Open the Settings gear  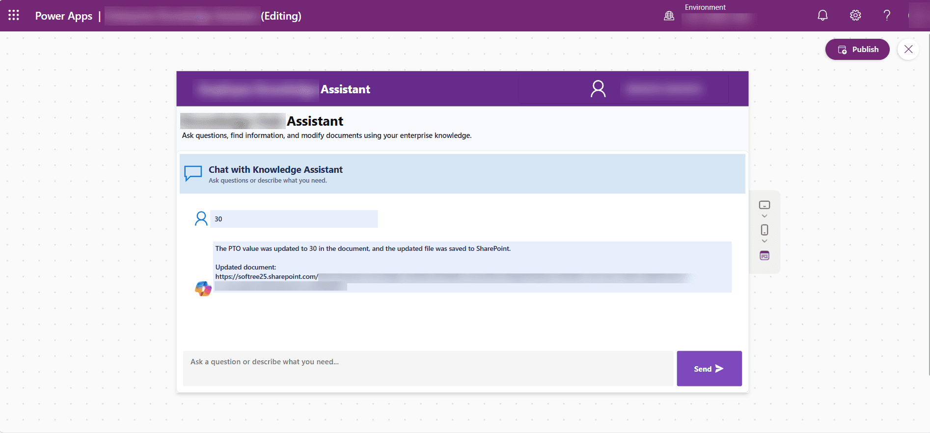855,15
